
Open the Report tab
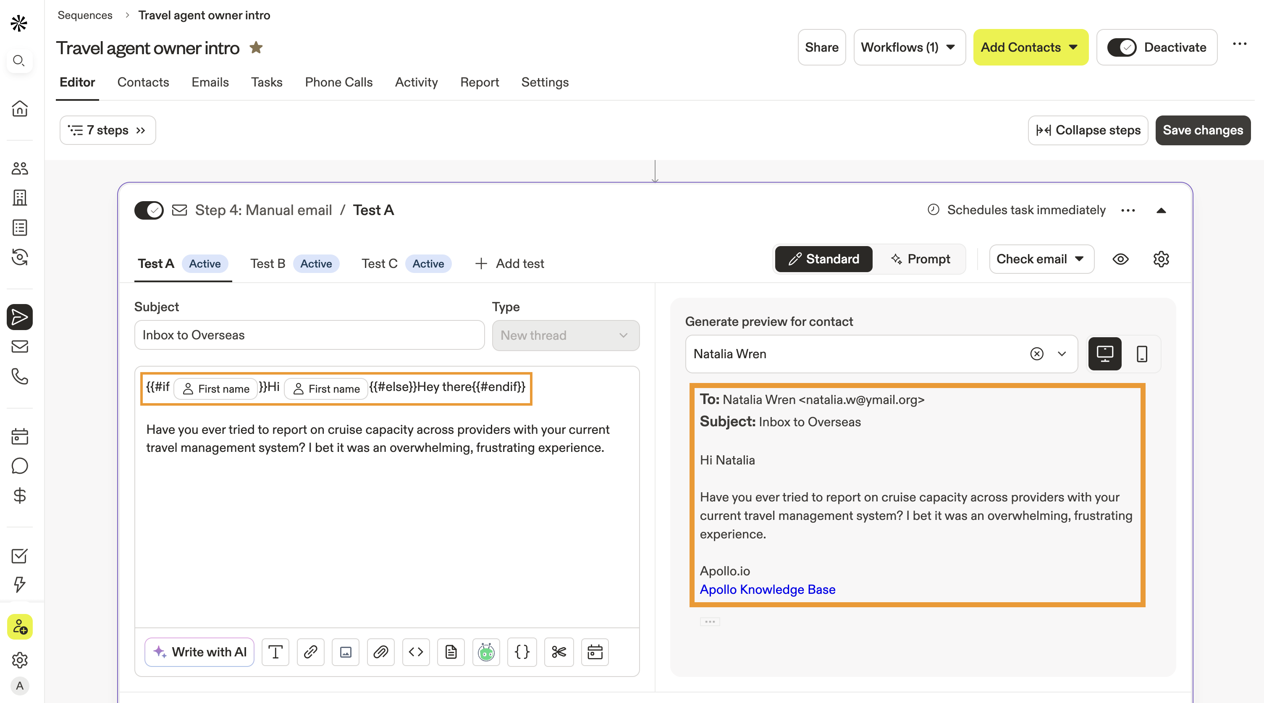click(479, 82)
